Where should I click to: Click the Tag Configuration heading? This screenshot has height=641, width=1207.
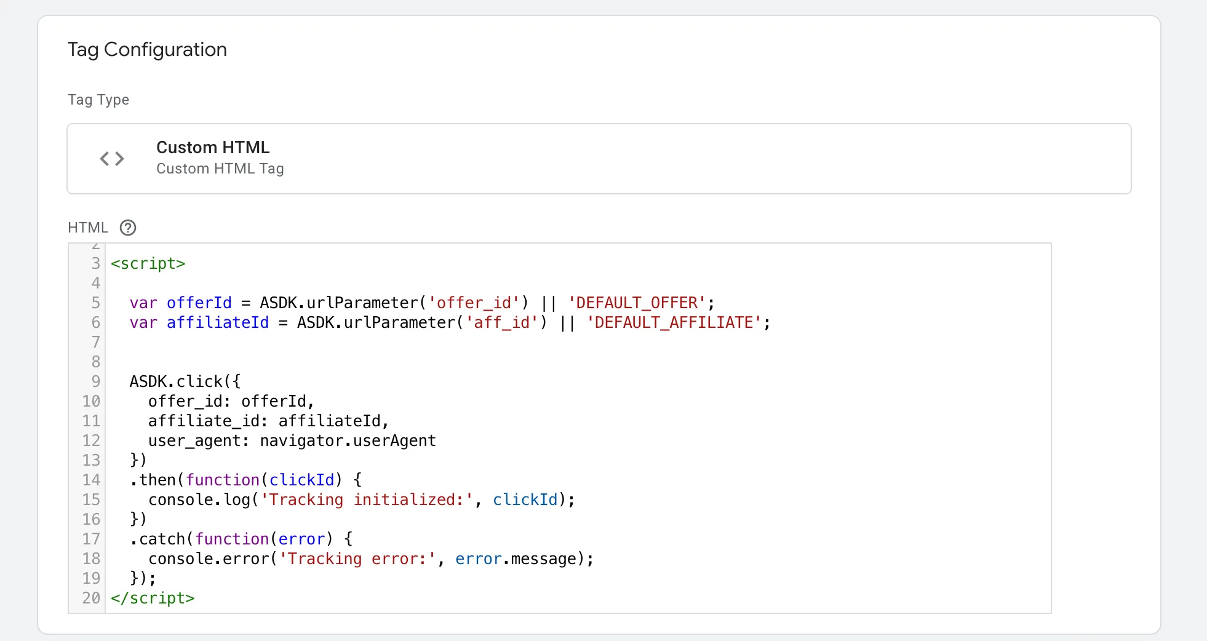click(x=148, y=49)
